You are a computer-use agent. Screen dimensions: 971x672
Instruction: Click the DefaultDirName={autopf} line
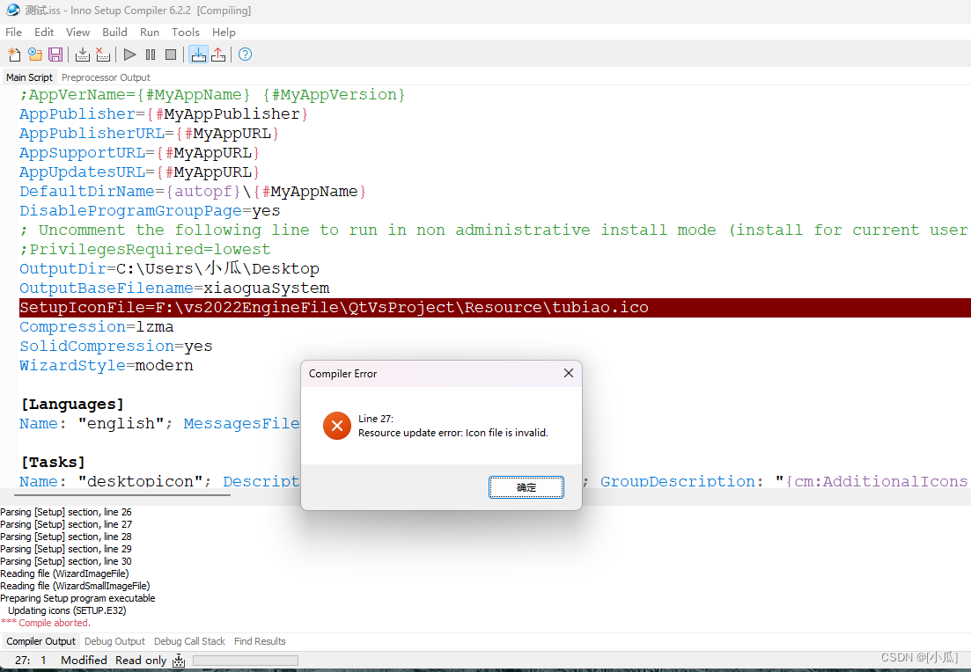tap(193, 192)
